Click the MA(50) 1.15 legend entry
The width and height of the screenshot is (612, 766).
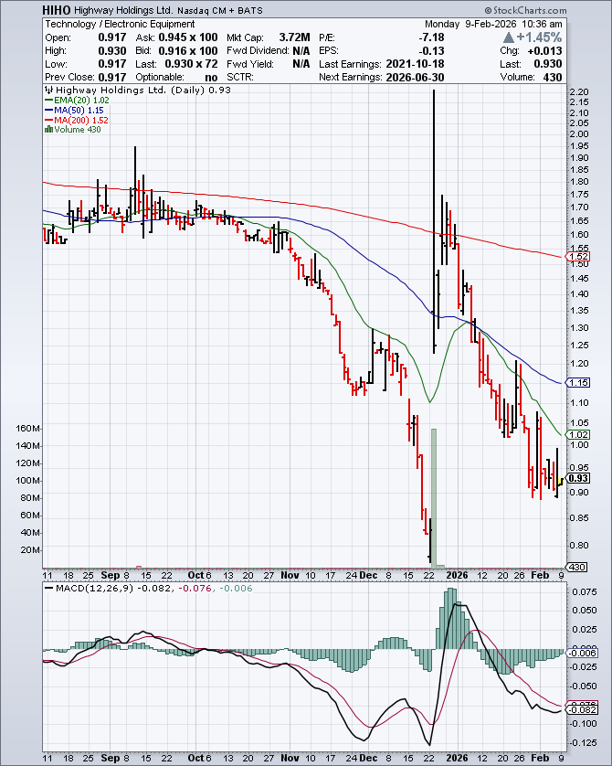point(74,111)
